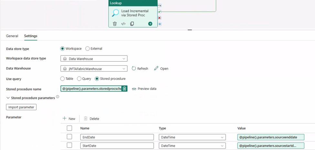Image resolution: width=315 pixels, height=150 pixels.
Task: Collapse the Stored procedure parameters section
Action: tap(8, 98)
